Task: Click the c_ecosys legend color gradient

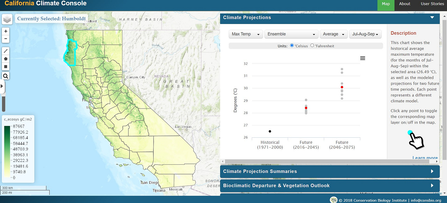Action: click(x=7, y=152)
